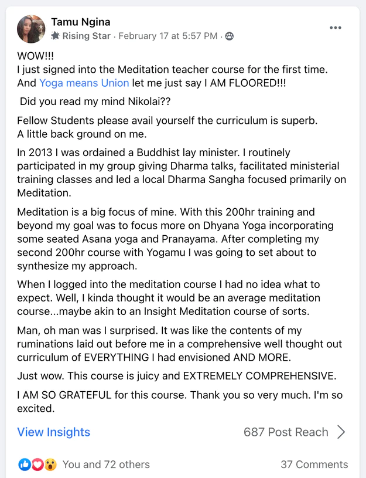This screenshot has width=366, height=478.
Task: Open comments via the 37 Comments label
Action: click(315, 464)
